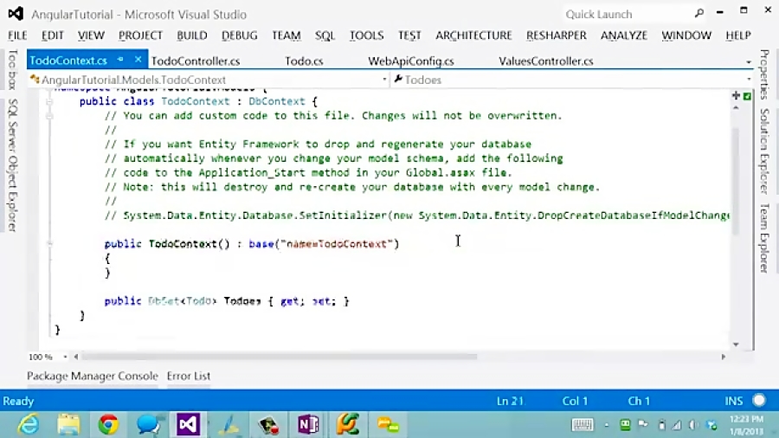The width and height of the screenshot is (779, 438).
Task: Open the TEAM menu
Action: click(286, 35)
